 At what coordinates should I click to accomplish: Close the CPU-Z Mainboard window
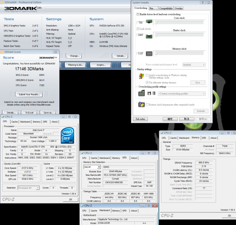pyautogui.click(x=155, y=205)
